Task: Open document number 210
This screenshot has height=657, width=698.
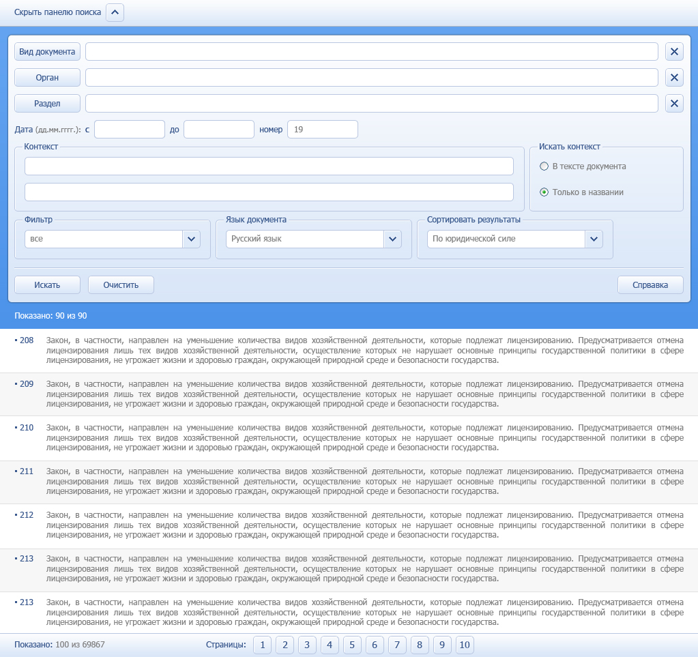Action: (x=27, y=428)
